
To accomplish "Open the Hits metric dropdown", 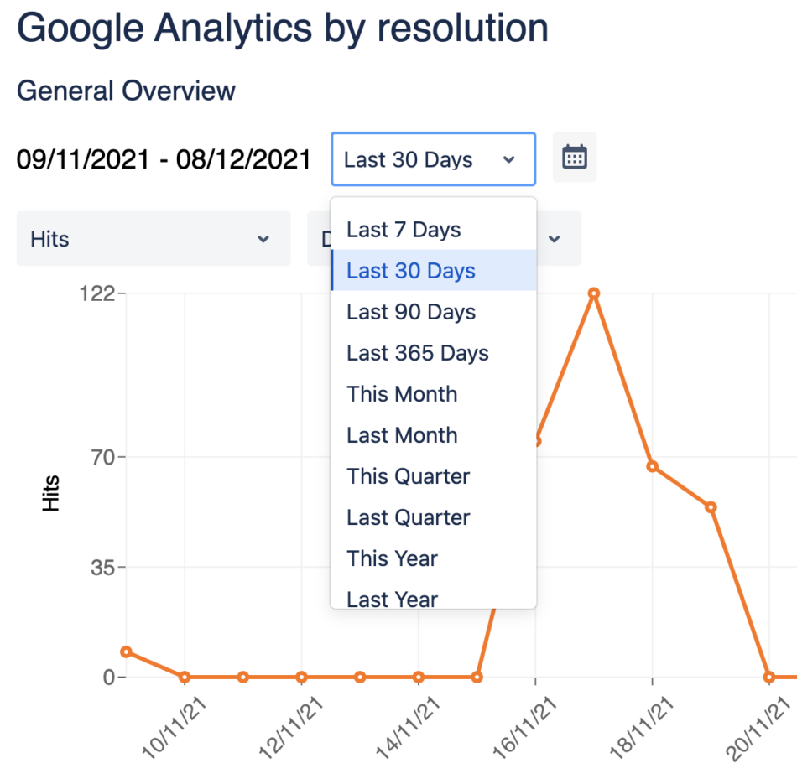I will (x=154, y=239).
